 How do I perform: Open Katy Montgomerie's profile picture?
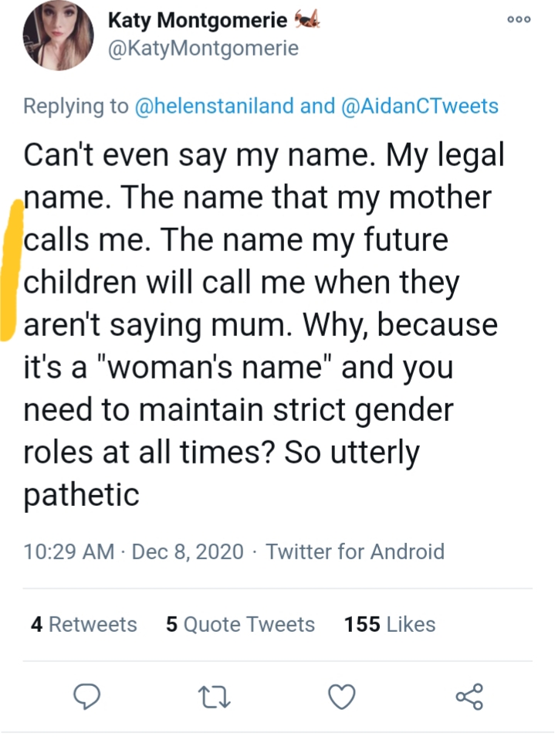point(58,35)
